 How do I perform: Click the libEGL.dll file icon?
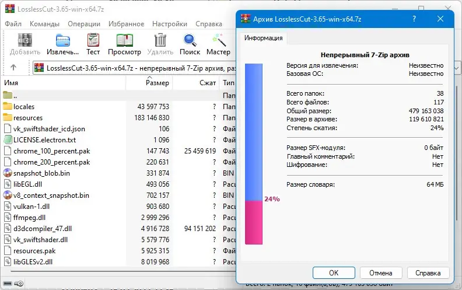click(x=8, y=184)
